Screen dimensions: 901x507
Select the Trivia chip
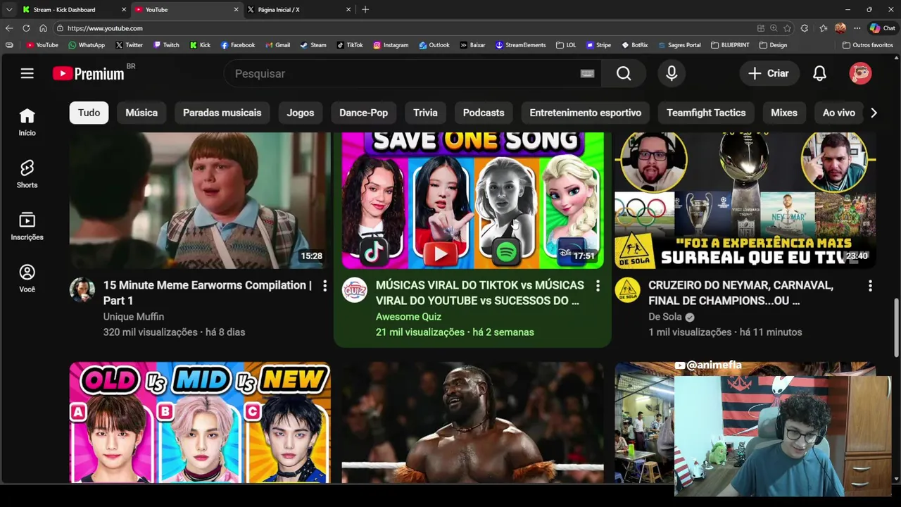[425, 113]
